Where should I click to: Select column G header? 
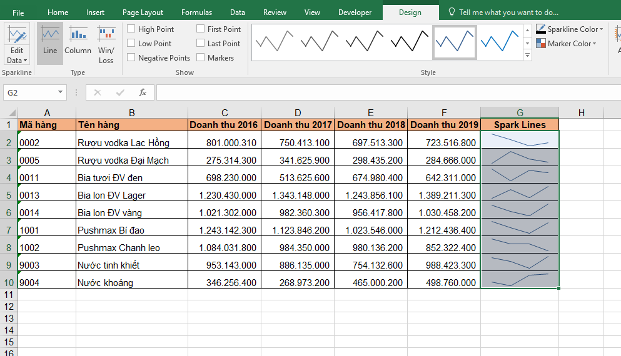(x=520, y=112)
